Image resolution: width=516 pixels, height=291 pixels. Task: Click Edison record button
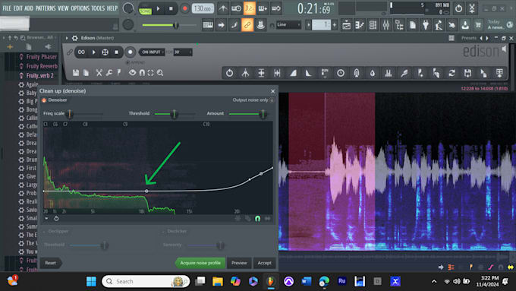coord(131,52)
